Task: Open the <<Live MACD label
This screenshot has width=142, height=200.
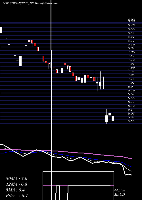Action: tap(120, 193)
